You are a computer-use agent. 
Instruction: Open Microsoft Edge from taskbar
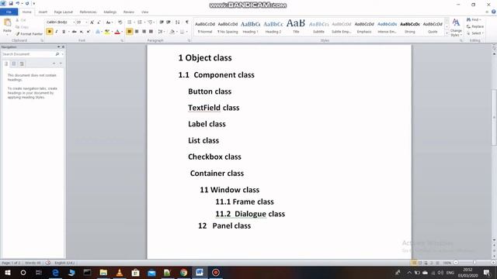(55, 272)
